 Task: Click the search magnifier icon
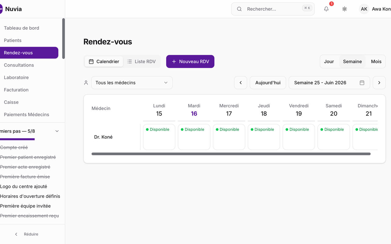tap(239, 9)
